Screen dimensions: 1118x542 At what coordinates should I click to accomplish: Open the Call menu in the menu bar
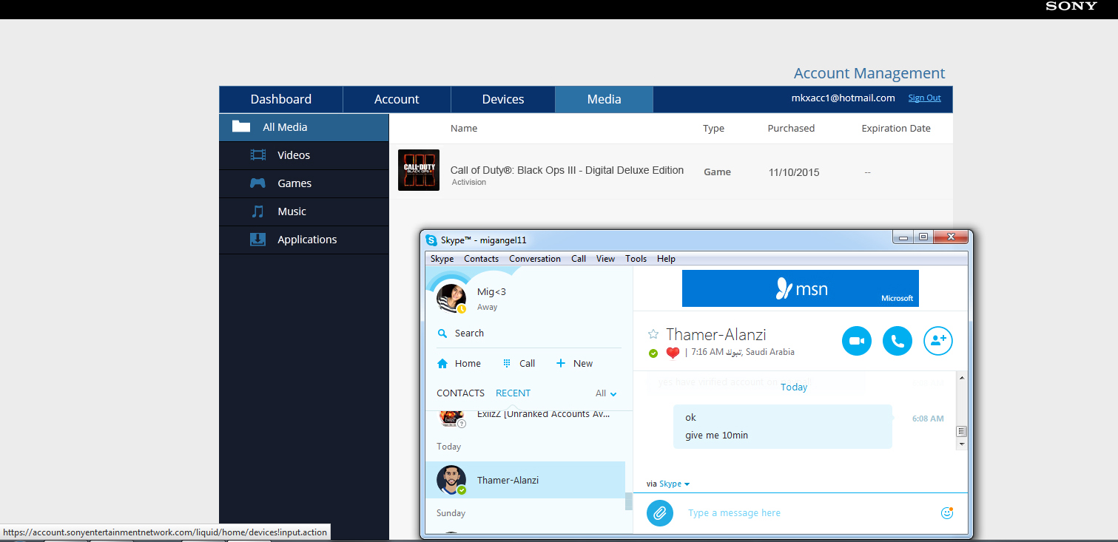point(579,259)
